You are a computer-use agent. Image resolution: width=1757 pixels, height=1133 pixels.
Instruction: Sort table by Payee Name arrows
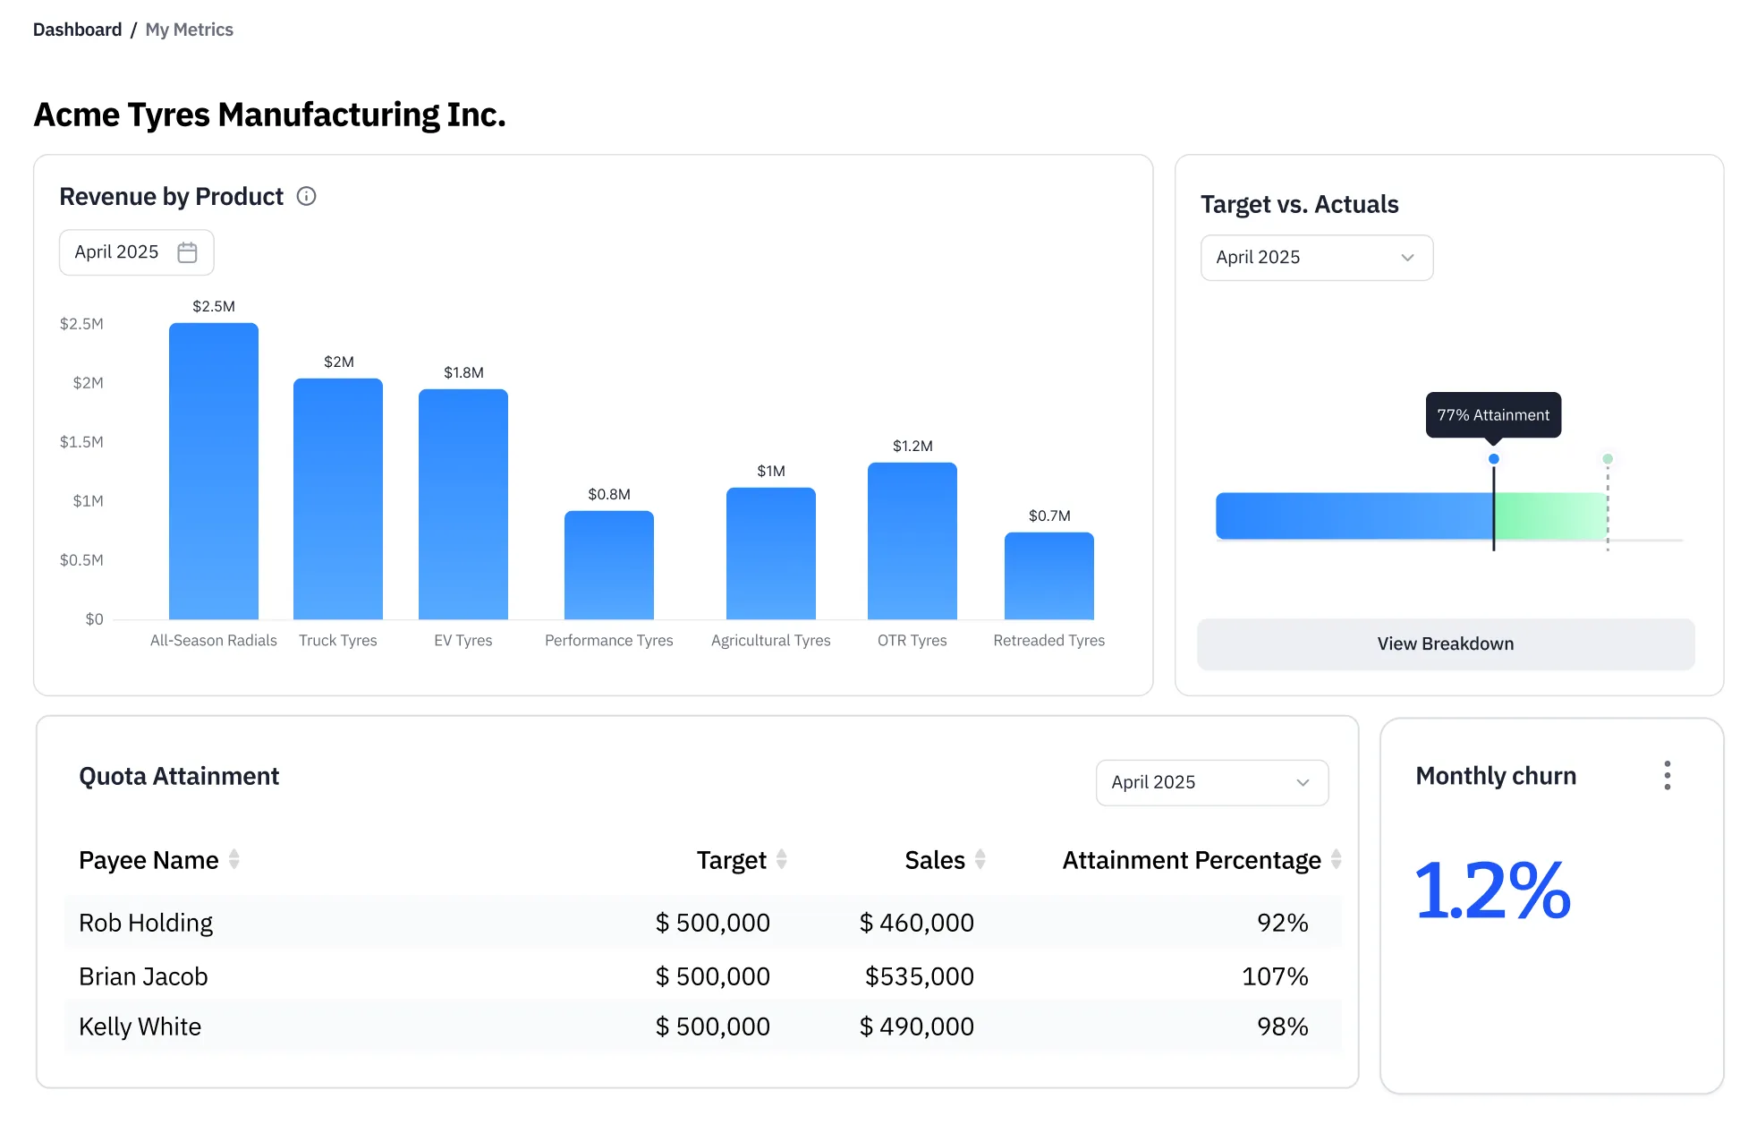coord(234,859)
